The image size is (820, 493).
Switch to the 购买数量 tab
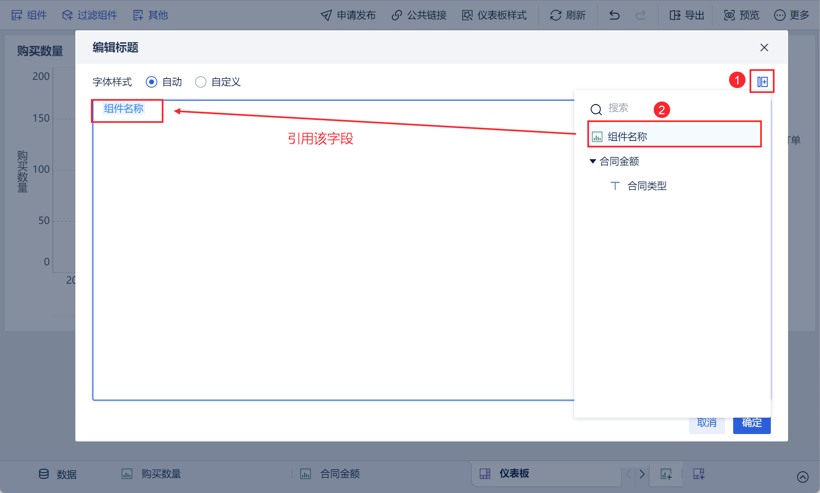coord(151,474)
